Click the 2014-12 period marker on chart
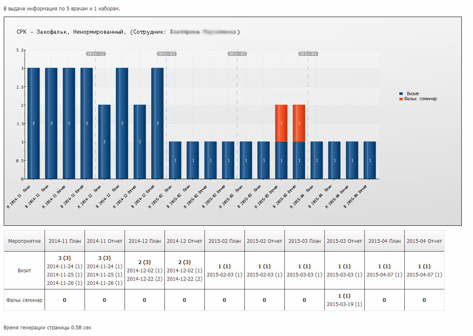The height and width of the screenshot is (336, 473). (x=96, y=54)
